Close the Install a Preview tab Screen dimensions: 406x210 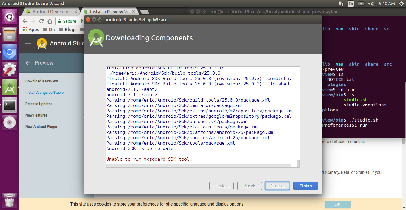click(133, 12)
